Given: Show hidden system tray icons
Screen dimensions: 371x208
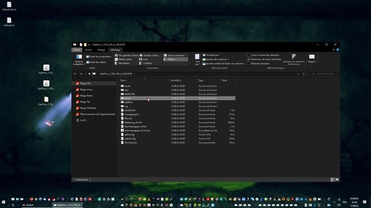Looking at the screenshot, I should click(334, 202).
